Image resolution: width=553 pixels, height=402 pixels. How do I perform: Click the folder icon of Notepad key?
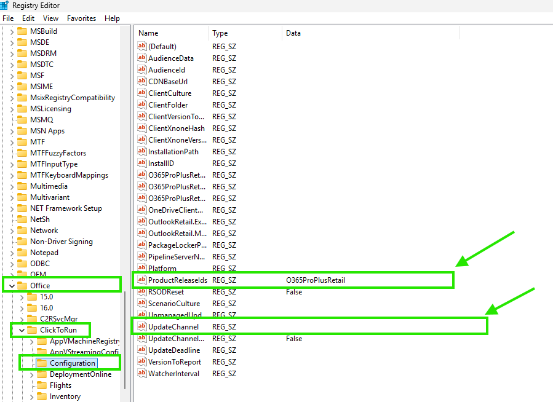tap(22, 252)
